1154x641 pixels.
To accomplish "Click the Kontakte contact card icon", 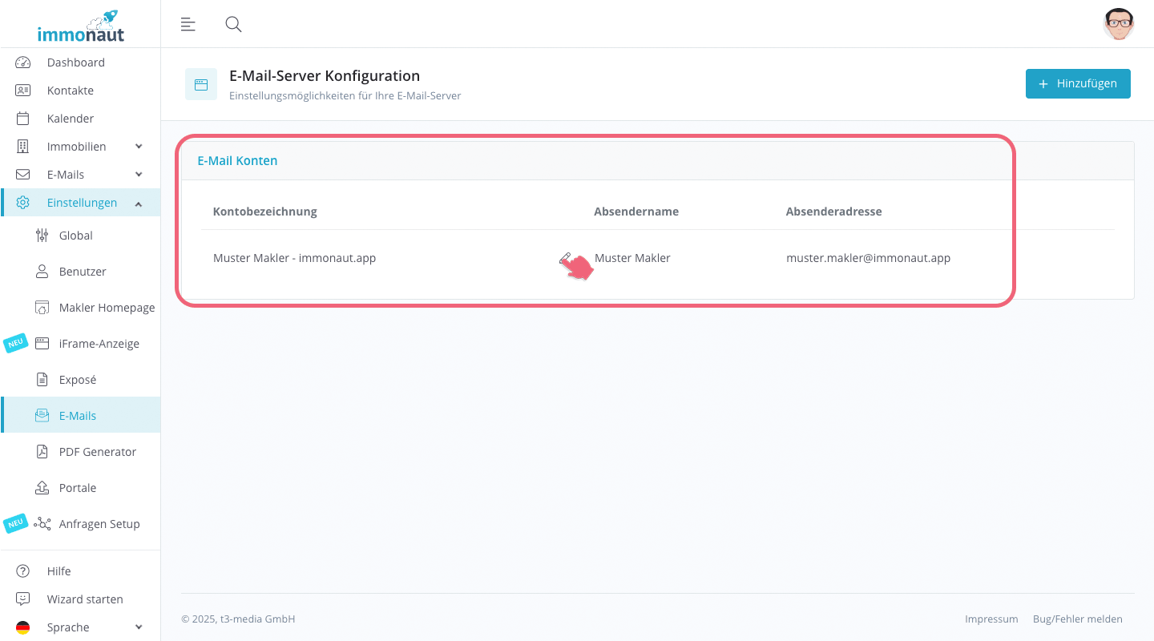I will [23, 91].
